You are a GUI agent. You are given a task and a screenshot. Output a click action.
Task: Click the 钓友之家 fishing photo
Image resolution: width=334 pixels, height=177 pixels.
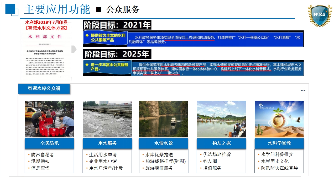click(221, 119)
